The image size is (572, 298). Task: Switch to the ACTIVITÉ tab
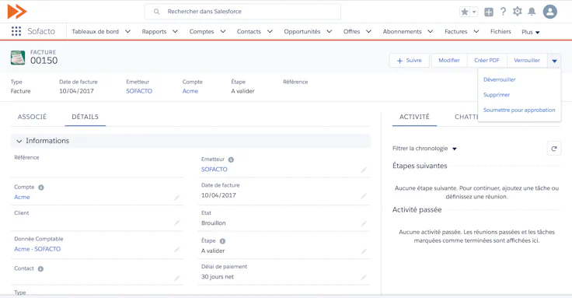pos(414,117)
